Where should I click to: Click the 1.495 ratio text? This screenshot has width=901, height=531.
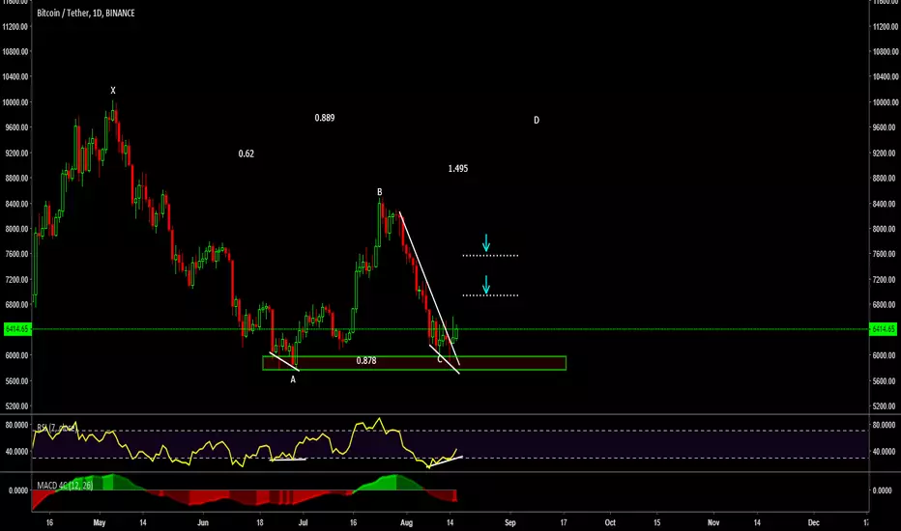pos(458,169)
